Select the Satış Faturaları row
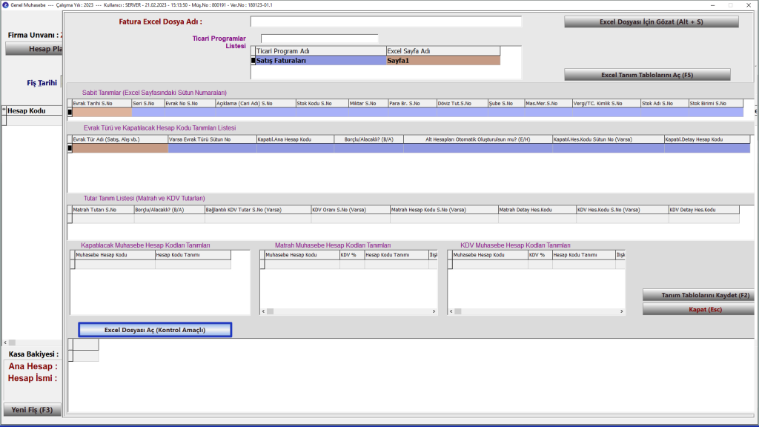This screenshot has height=427, width=759. point(319,61)
